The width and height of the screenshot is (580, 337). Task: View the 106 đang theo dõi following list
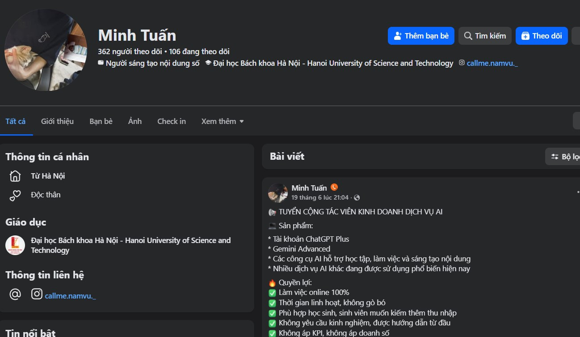(x=199, y=51)
